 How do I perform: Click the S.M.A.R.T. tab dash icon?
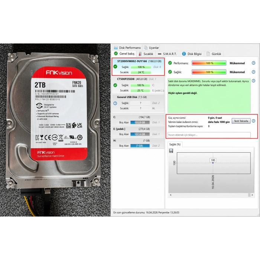click(159, 54)
